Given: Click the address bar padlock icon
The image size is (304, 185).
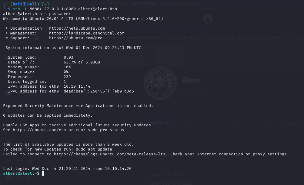Looking at the screenshot, I should pos(94,3).
